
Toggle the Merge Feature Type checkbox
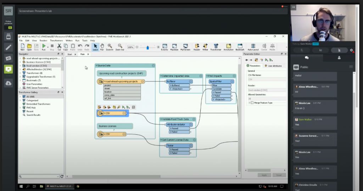point(252,103)
